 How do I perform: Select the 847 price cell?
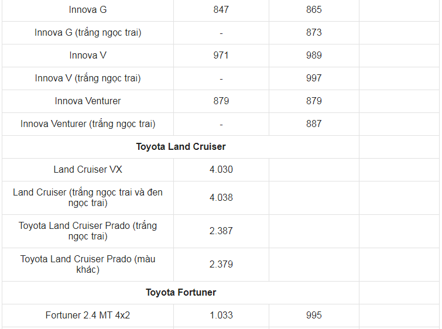(221, 9)
